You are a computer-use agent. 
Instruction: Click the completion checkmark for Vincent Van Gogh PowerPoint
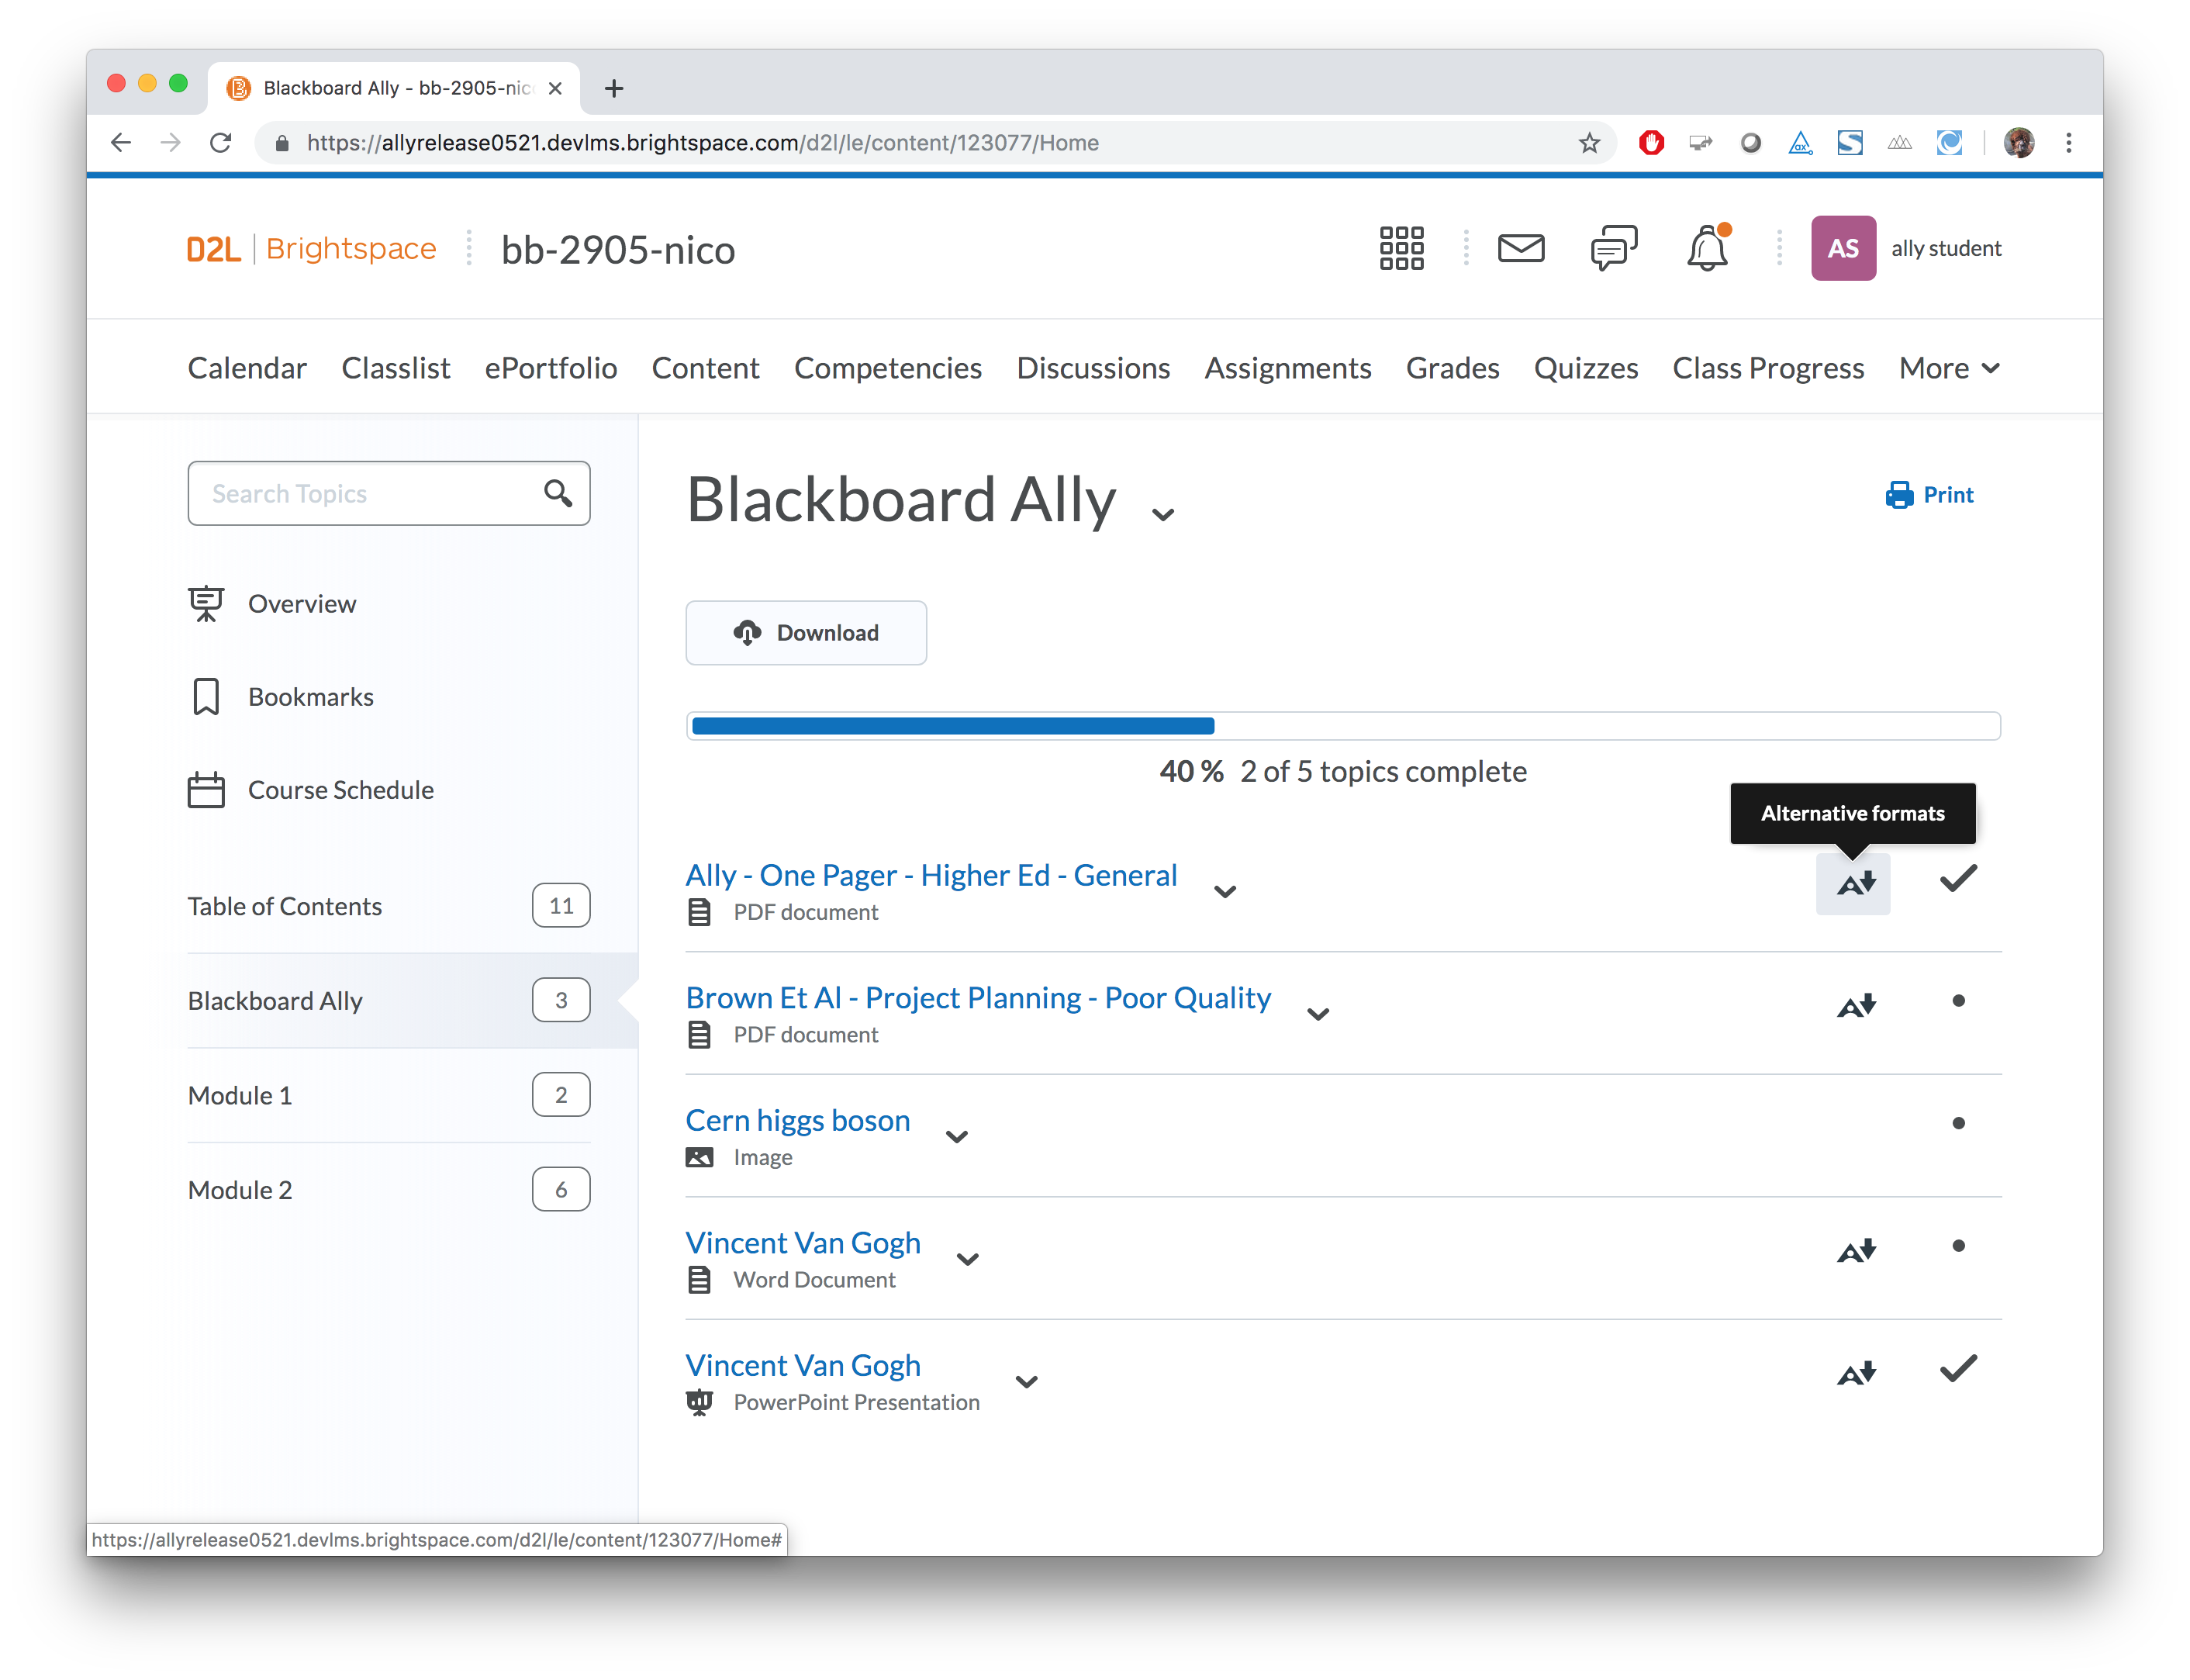point(1957,1367)
